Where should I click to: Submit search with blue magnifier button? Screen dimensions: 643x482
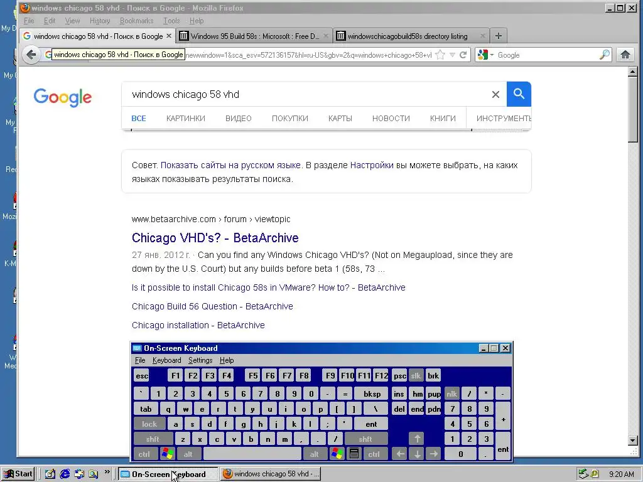click(x=519, y=94)
